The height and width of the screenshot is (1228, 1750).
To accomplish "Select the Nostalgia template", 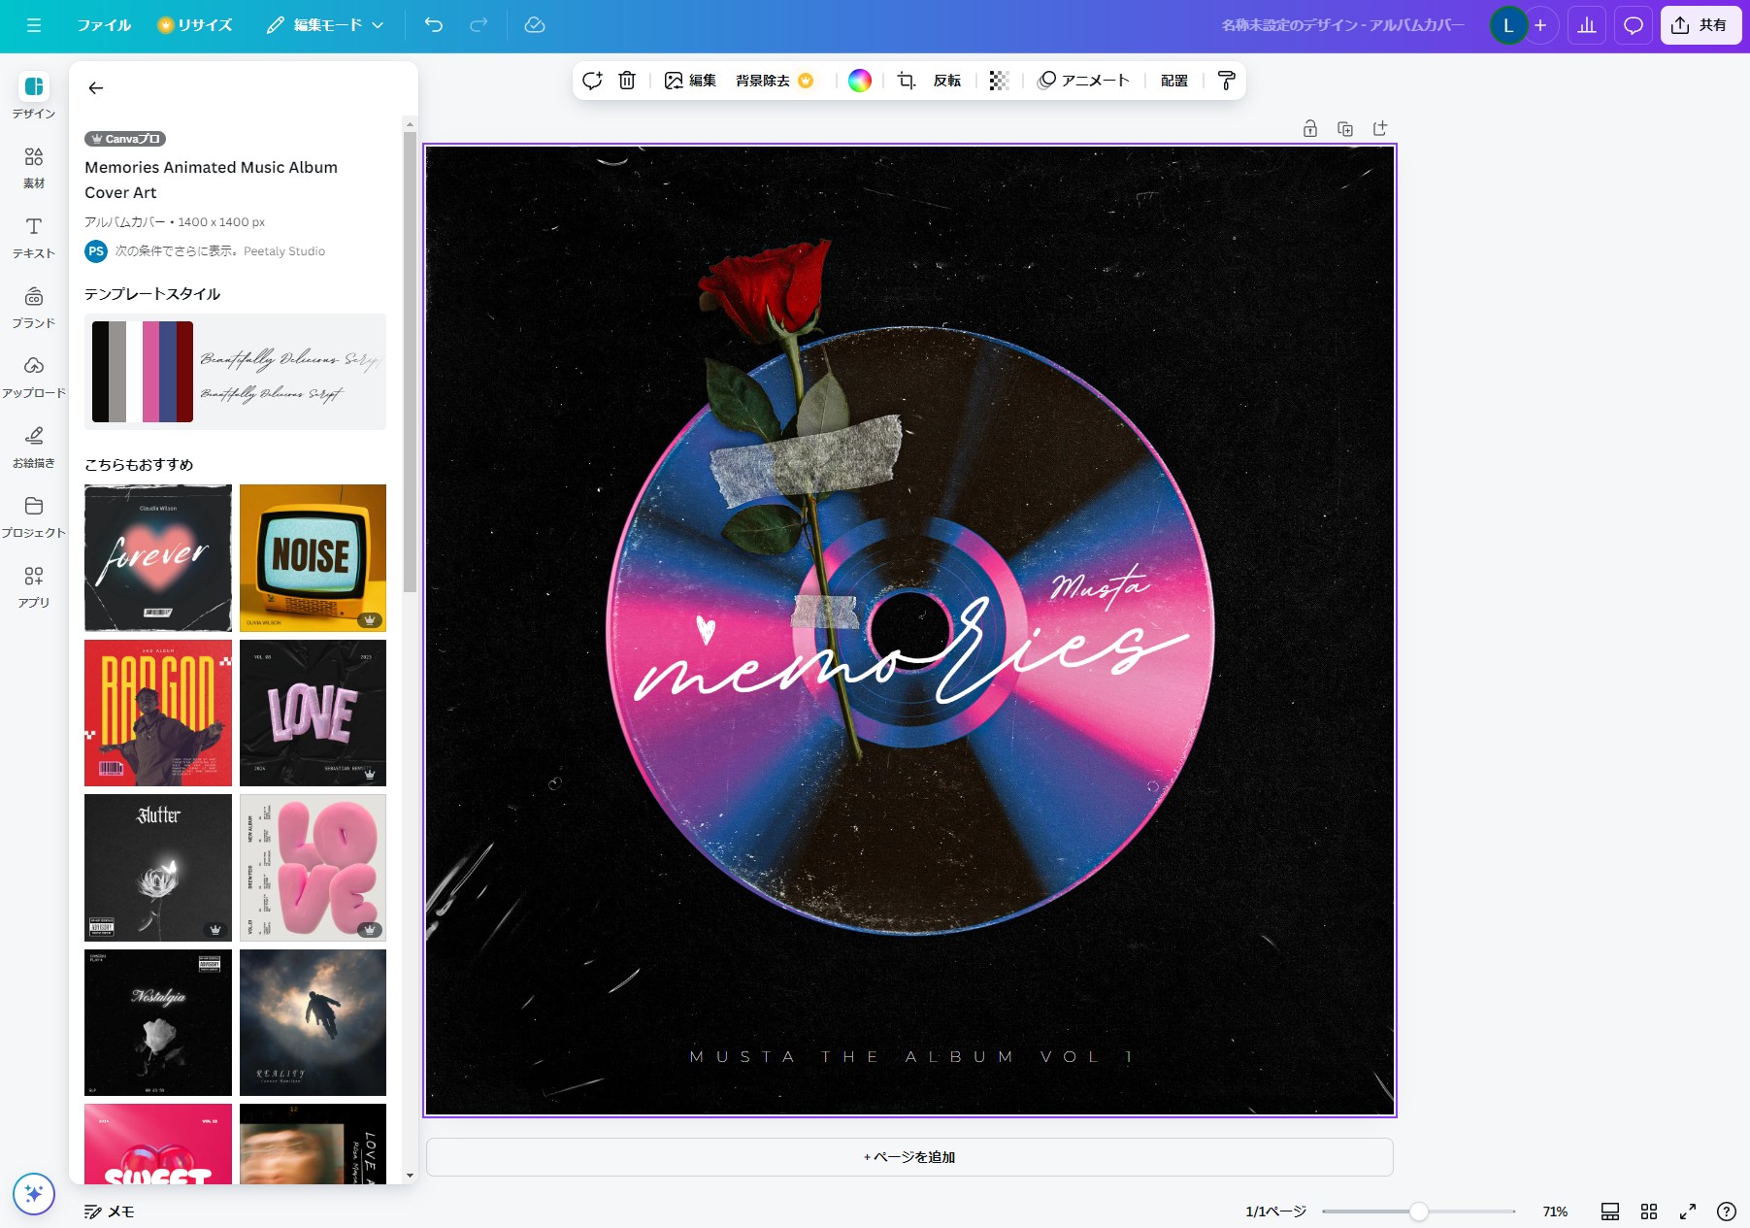I will tap(158, 1022).
